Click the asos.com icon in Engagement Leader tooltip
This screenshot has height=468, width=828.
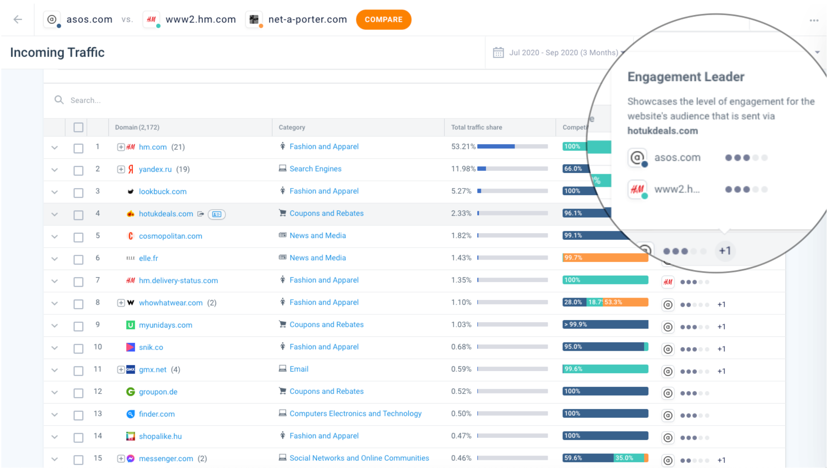coord(637,158)
